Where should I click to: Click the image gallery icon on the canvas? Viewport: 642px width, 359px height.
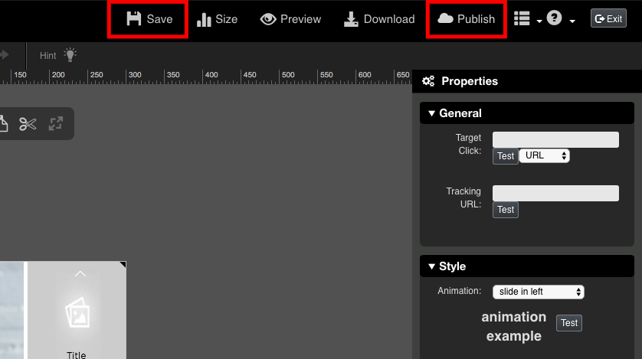(x=77, y=312)
